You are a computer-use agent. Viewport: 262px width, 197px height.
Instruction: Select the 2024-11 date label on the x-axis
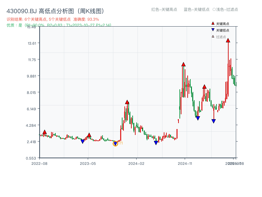point(185,163)
